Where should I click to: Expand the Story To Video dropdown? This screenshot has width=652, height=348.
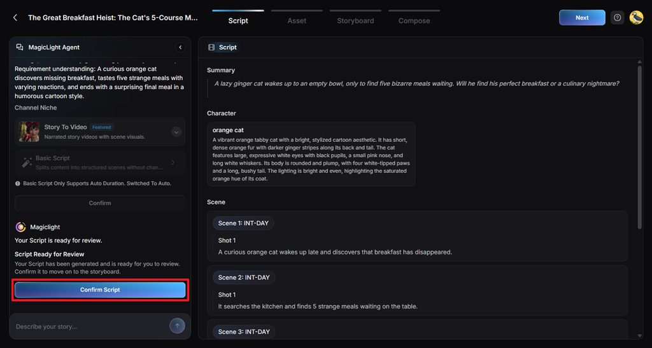[176, 132]
